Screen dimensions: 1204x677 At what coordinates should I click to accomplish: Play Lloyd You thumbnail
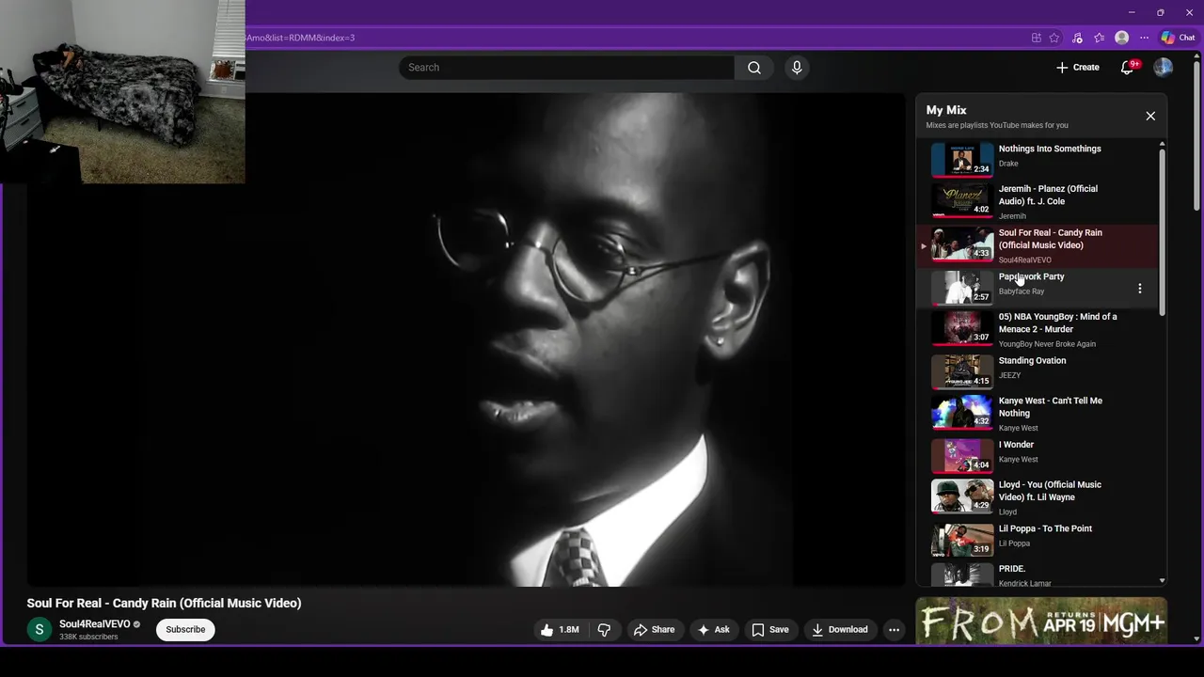(x=961, y=496)
